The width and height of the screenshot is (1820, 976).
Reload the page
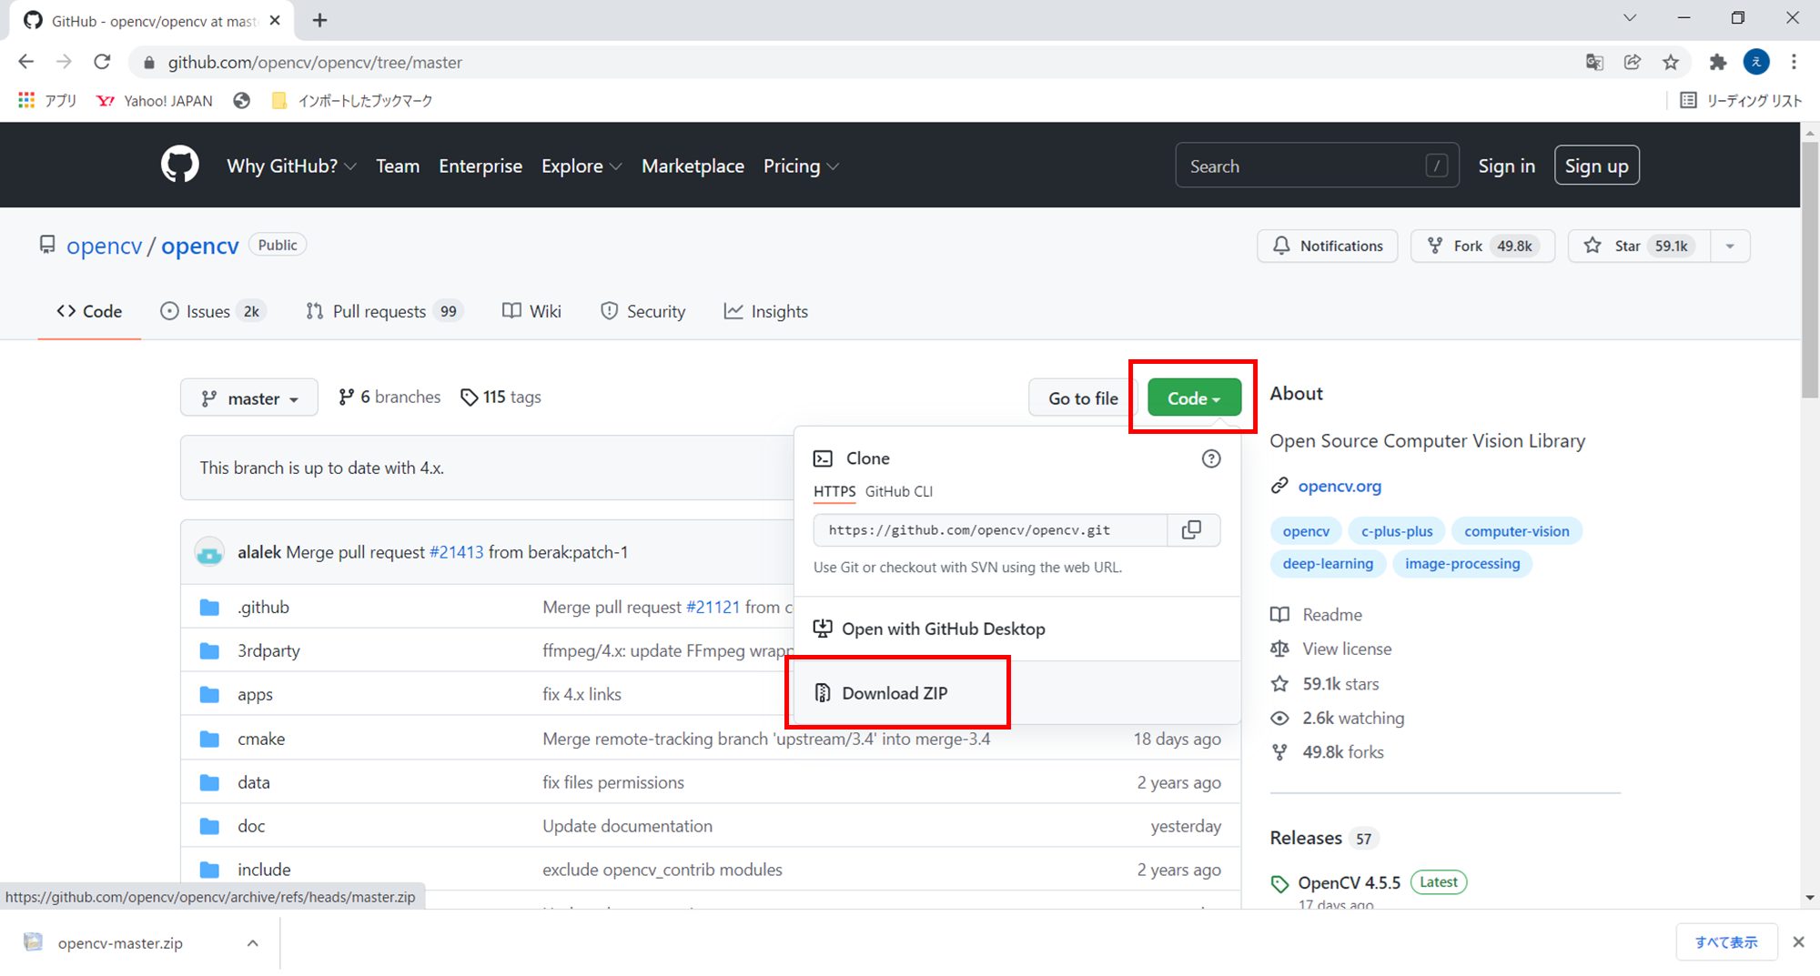tap(102, 62)
